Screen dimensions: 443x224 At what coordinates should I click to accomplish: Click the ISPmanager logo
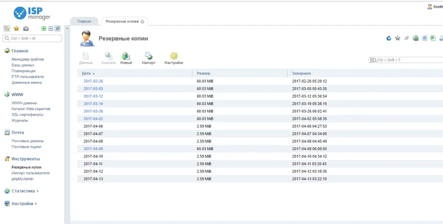tap(32, 13)
